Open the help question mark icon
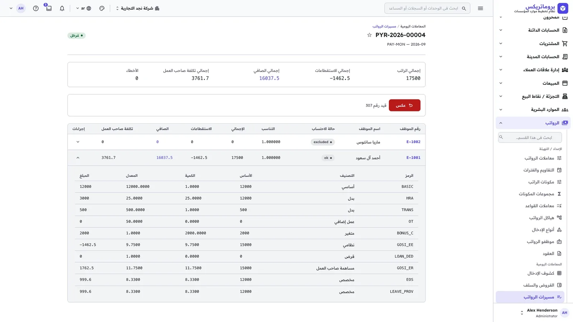Viewport: 573px width, 322px height. (36, 8)
